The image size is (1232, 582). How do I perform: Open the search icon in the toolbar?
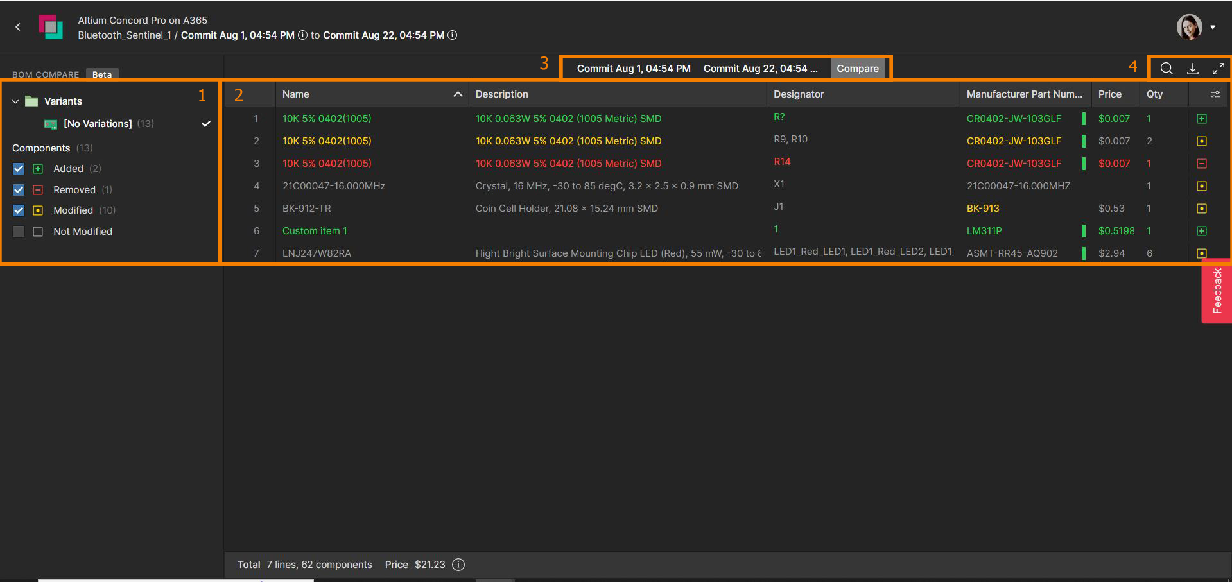1167,68
